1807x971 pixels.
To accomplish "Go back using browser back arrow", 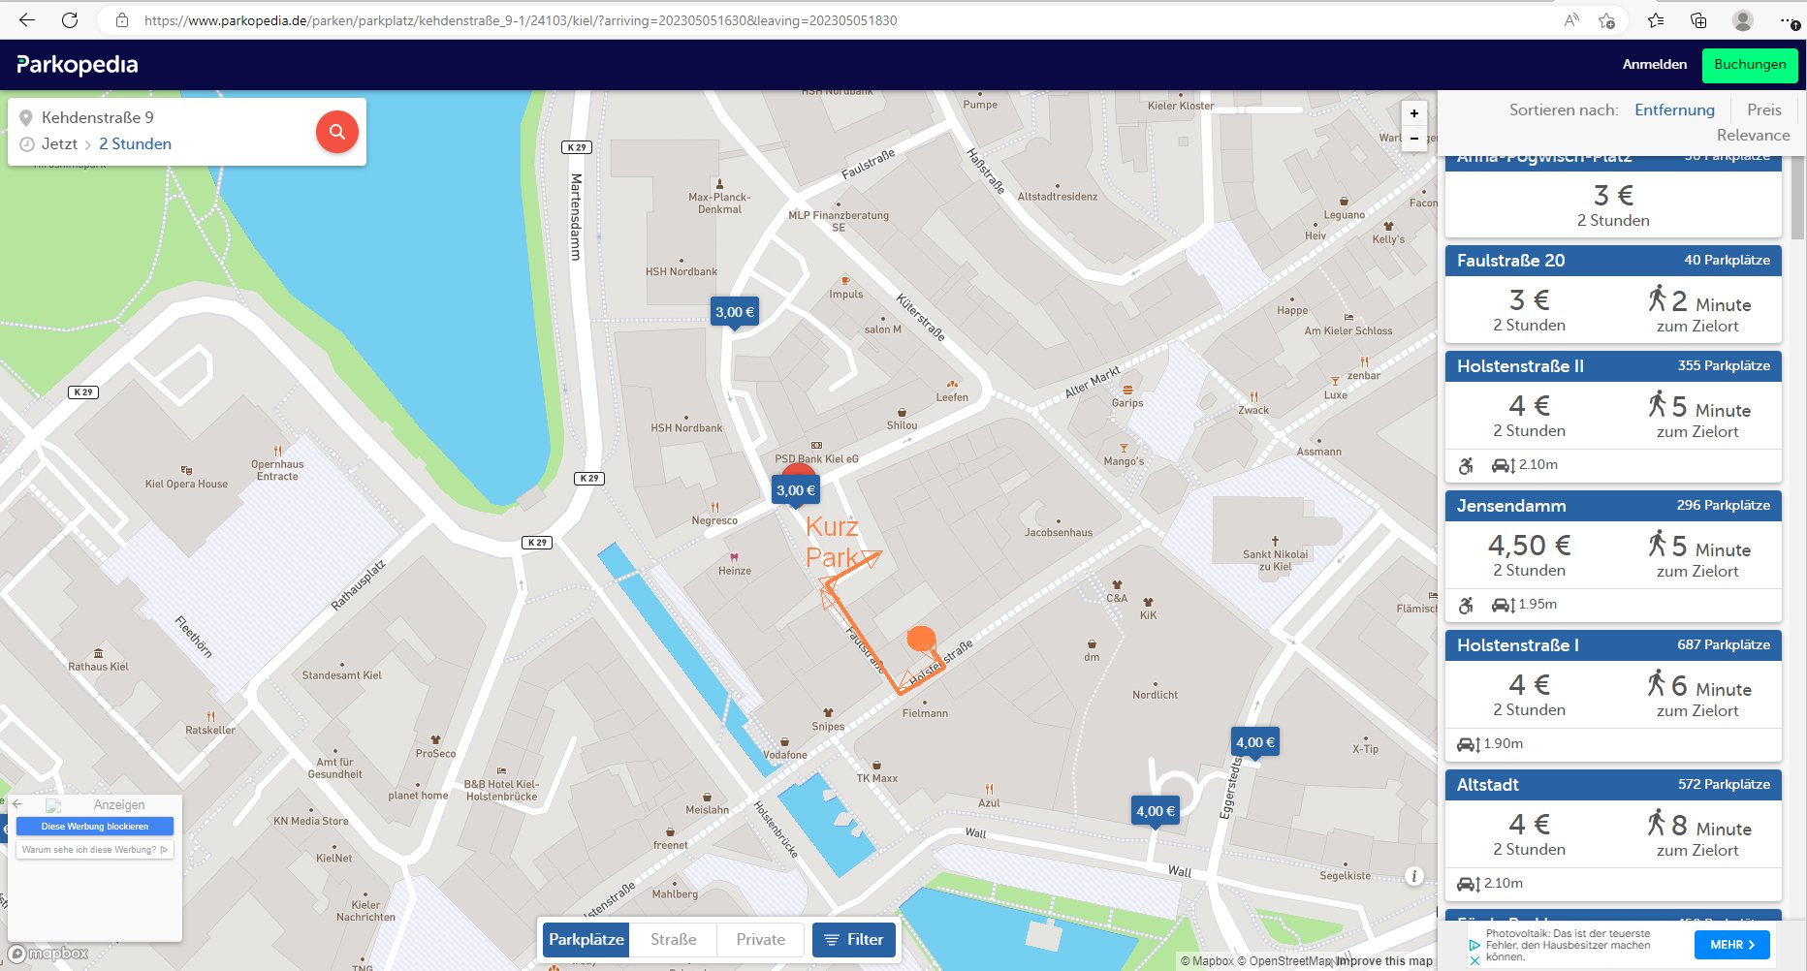I will pos(26,19).
